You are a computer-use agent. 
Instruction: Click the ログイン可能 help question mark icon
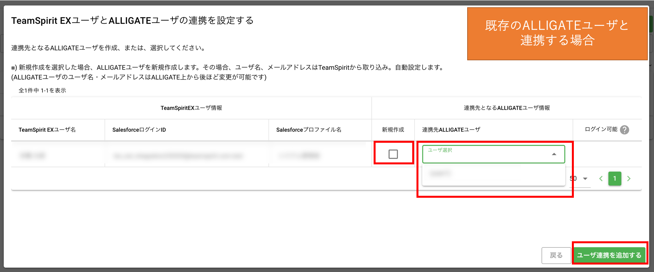(x=624, y=130)
